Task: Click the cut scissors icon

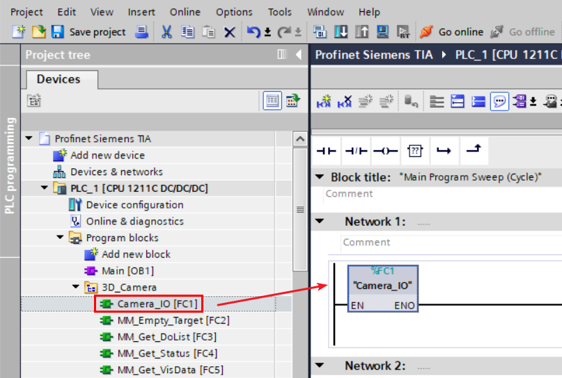Action: (166, 32)
